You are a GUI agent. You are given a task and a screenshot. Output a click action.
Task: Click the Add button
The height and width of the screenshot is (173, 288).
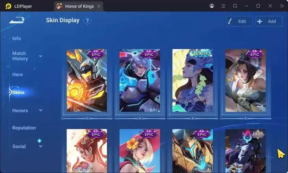[x=269, y=21]
